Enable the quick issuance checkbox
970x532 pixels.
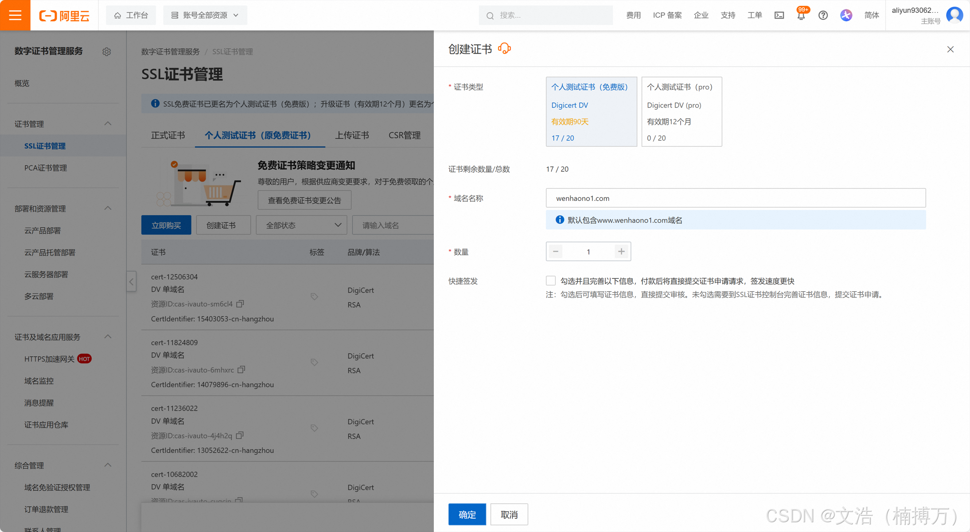(x=551, y=281)
